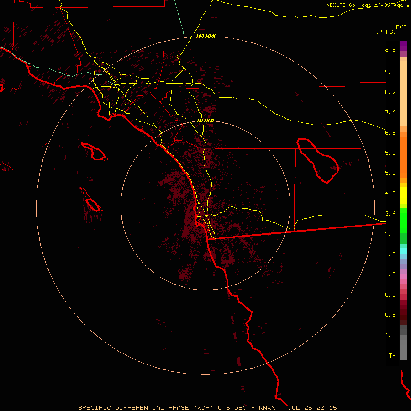411x411 pixels.
Task: Click the 7.4 legend value
Action: (390, 112)
